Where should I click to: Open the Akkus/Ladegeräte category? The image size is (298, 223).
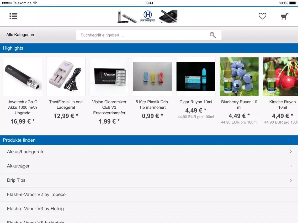tap(149, 152)
